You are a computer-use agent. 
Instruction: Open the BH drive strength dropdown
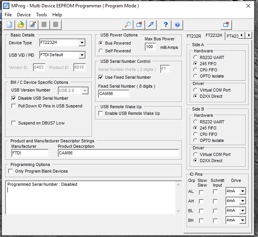click(x=242, y=220)
